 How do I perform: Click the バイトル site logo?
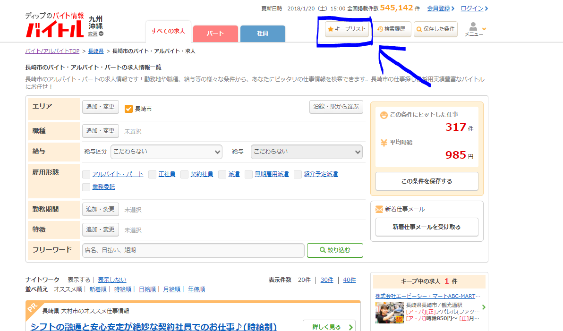pyautogui.click(x=55, y=29)
